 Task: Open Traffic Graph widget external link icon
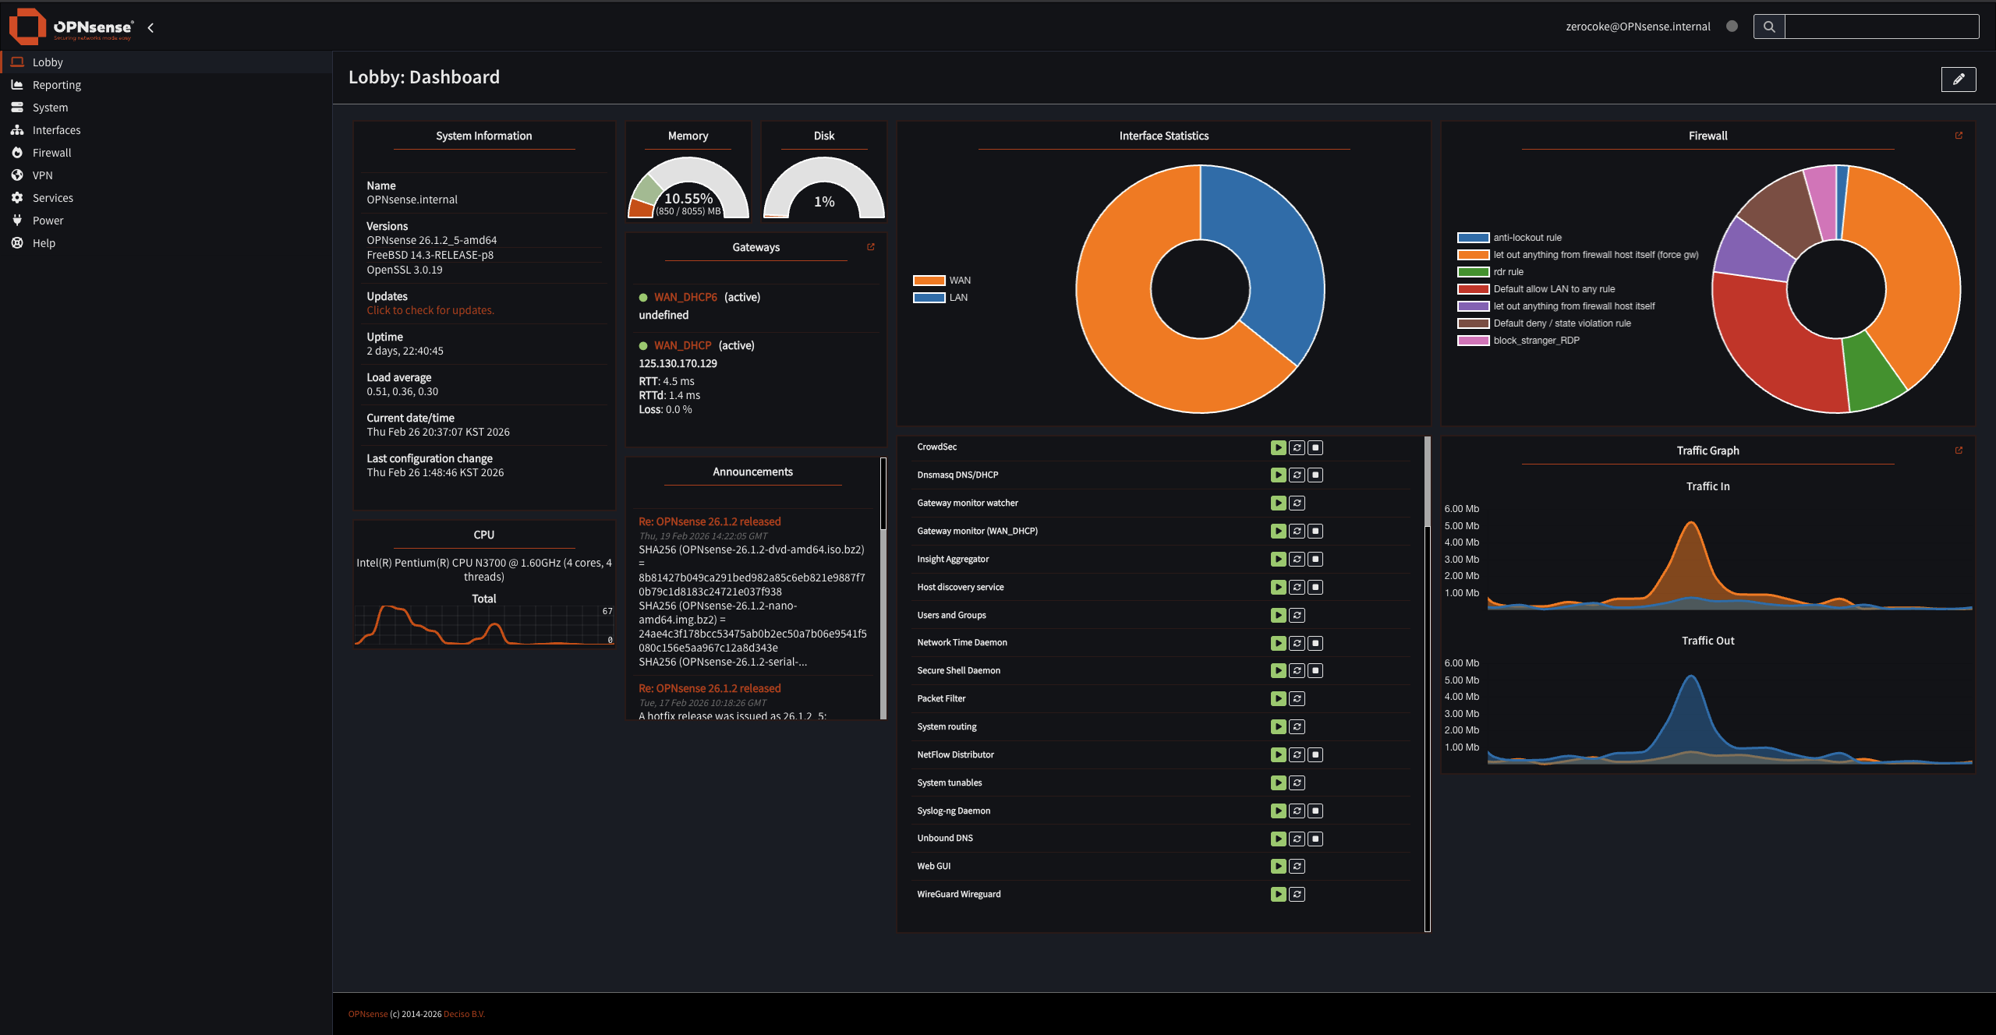point(1959,450)
